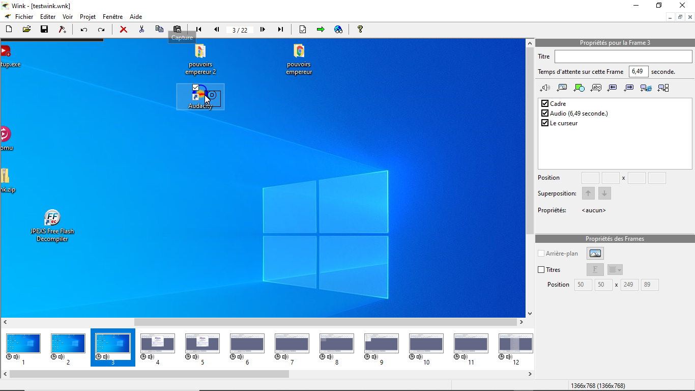Image resolution: width=695 pixels, height=391 pixels.
Task: Click the down arrow of the frame's vertical scrollbar
Action: pyautogui.click(x=530, y=314)
